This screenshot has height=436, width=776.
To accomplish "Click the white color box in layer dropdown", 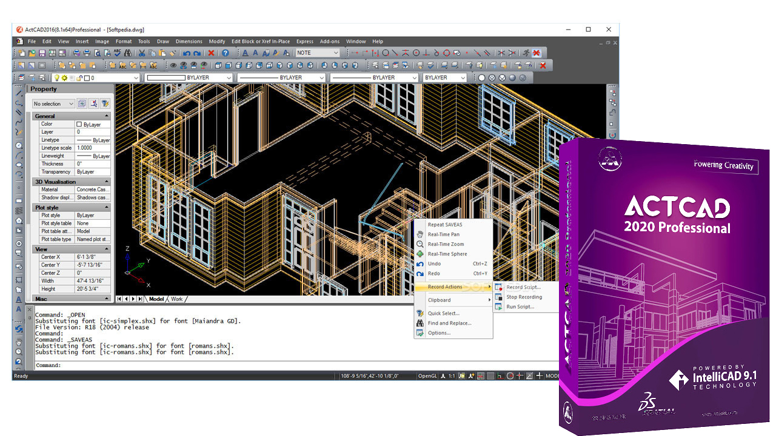I will click(87, 78).
